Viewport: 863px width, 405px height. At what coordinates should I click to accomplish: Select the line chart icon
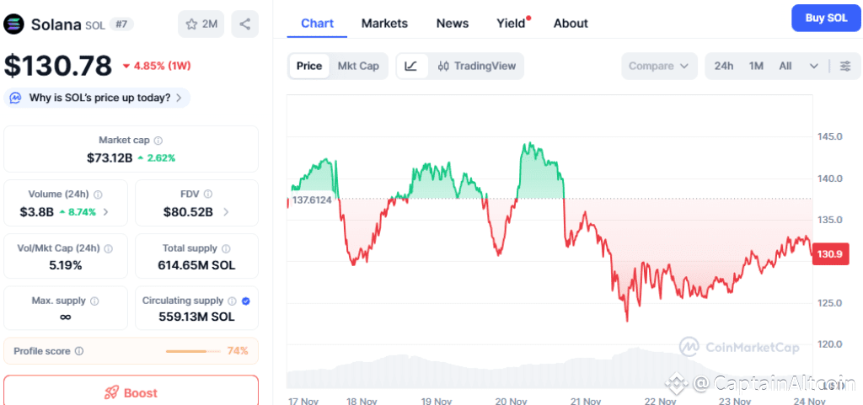(x=411, y=66)
